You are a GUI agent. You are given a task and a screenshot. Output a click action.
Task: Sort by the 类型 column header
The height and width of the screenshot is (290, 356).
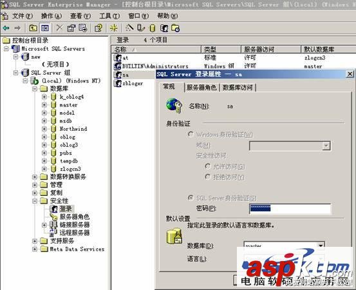click(221, 49)
